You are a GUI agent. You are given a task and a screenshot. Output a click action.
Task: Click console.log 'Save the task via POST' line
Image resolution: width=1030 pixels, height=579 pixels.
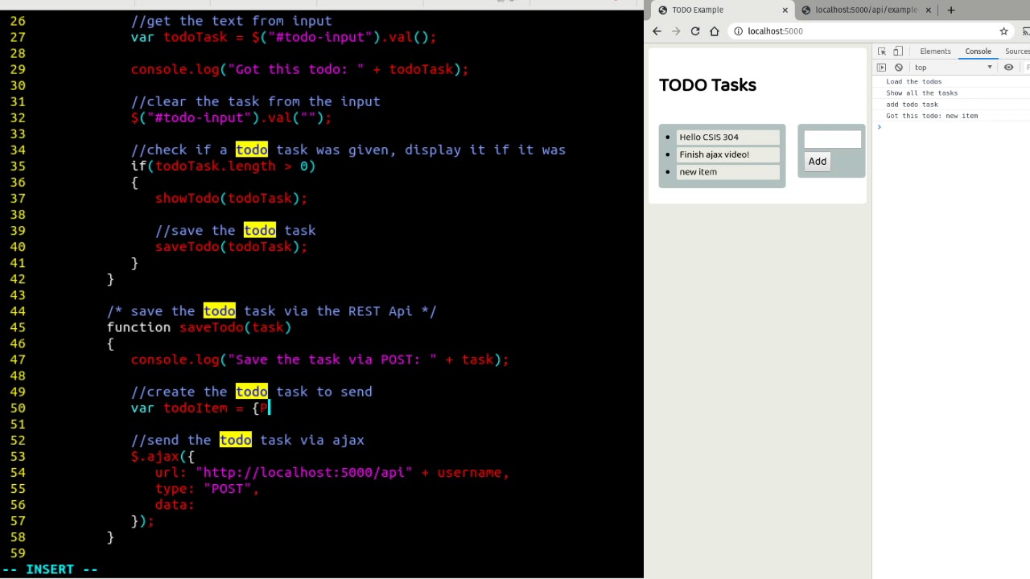tap(319, 360)
